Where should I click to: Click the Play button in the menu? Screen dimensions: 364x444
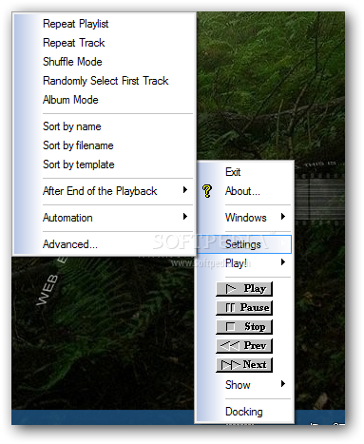pos(244,289)
